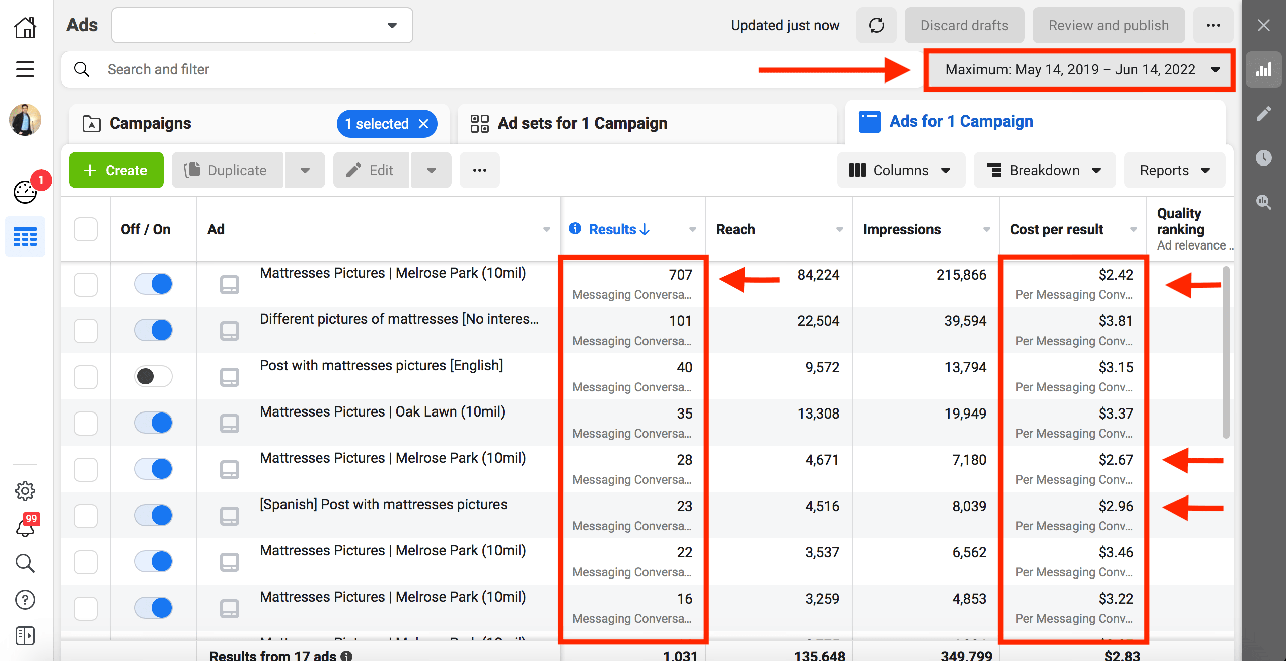Open the charts panel icon
Image resolution: width=1286 pixels, height=661 pixels.
[x=1263, y=70]
